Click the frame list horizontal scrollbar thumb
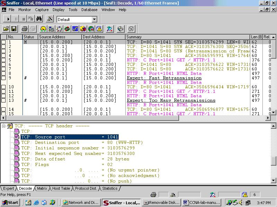This screenshot has width=277, height=207. [92, 118]
